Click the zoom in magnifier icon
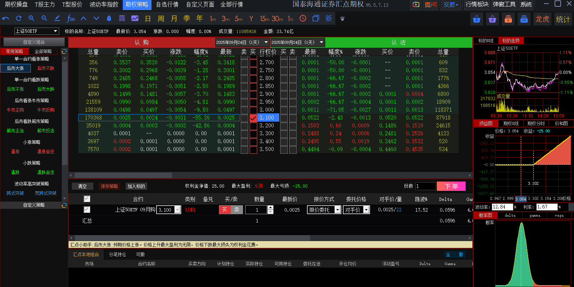Viewport: 574px width, 287px height. [32, 18]
